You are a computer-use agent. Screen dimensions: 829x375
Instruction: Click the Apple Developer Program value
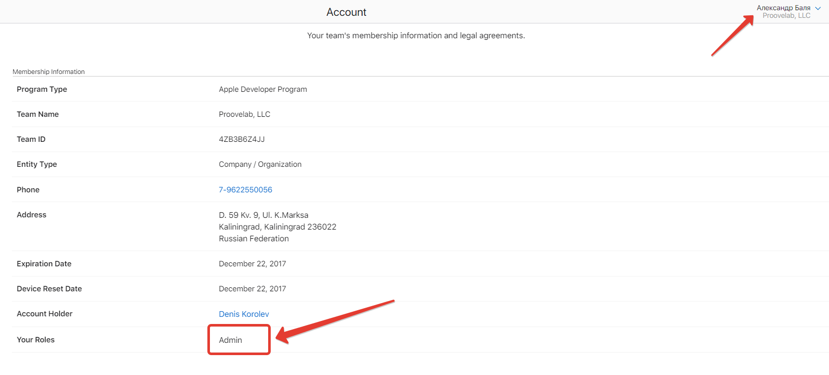tap(263, 89)
